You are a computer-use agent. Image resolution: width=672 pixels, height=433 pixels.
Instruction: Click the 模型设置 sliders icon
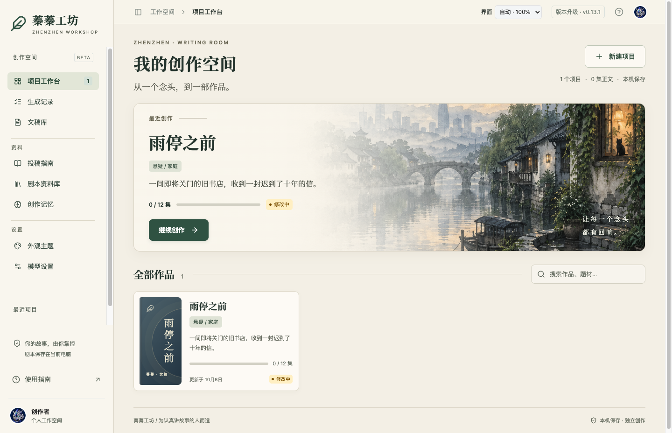tap(18, 266)
